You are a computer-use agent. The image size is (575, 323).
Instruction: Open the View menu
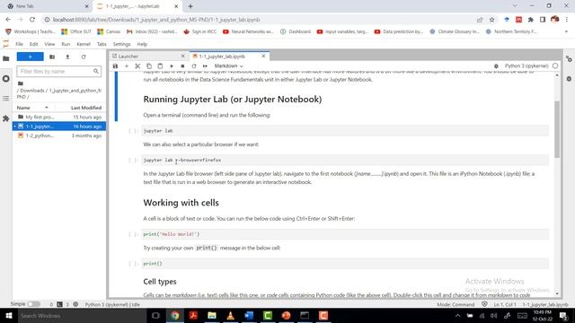click(x=49, y=44)
